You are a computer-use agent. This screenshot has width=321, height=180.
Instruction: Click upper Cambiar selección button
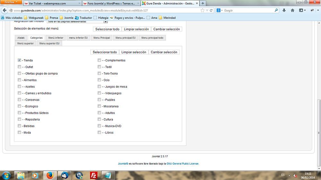[166, 29]
